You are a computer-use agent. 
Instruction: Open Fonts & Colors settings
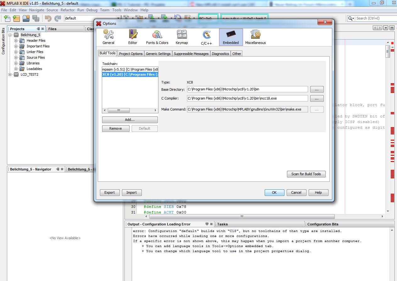pyautogui.click(x=157, y=37)
